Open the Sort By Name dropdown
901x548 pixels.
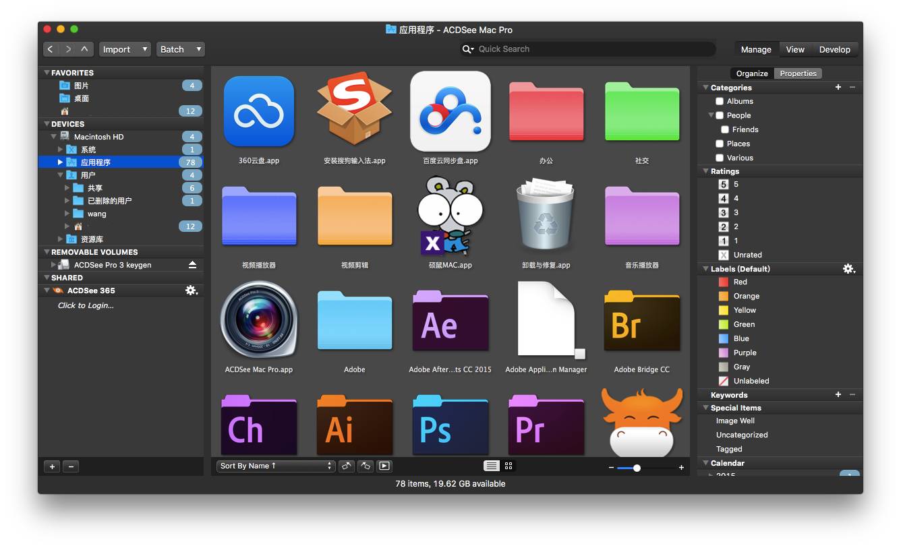(276, 466)
